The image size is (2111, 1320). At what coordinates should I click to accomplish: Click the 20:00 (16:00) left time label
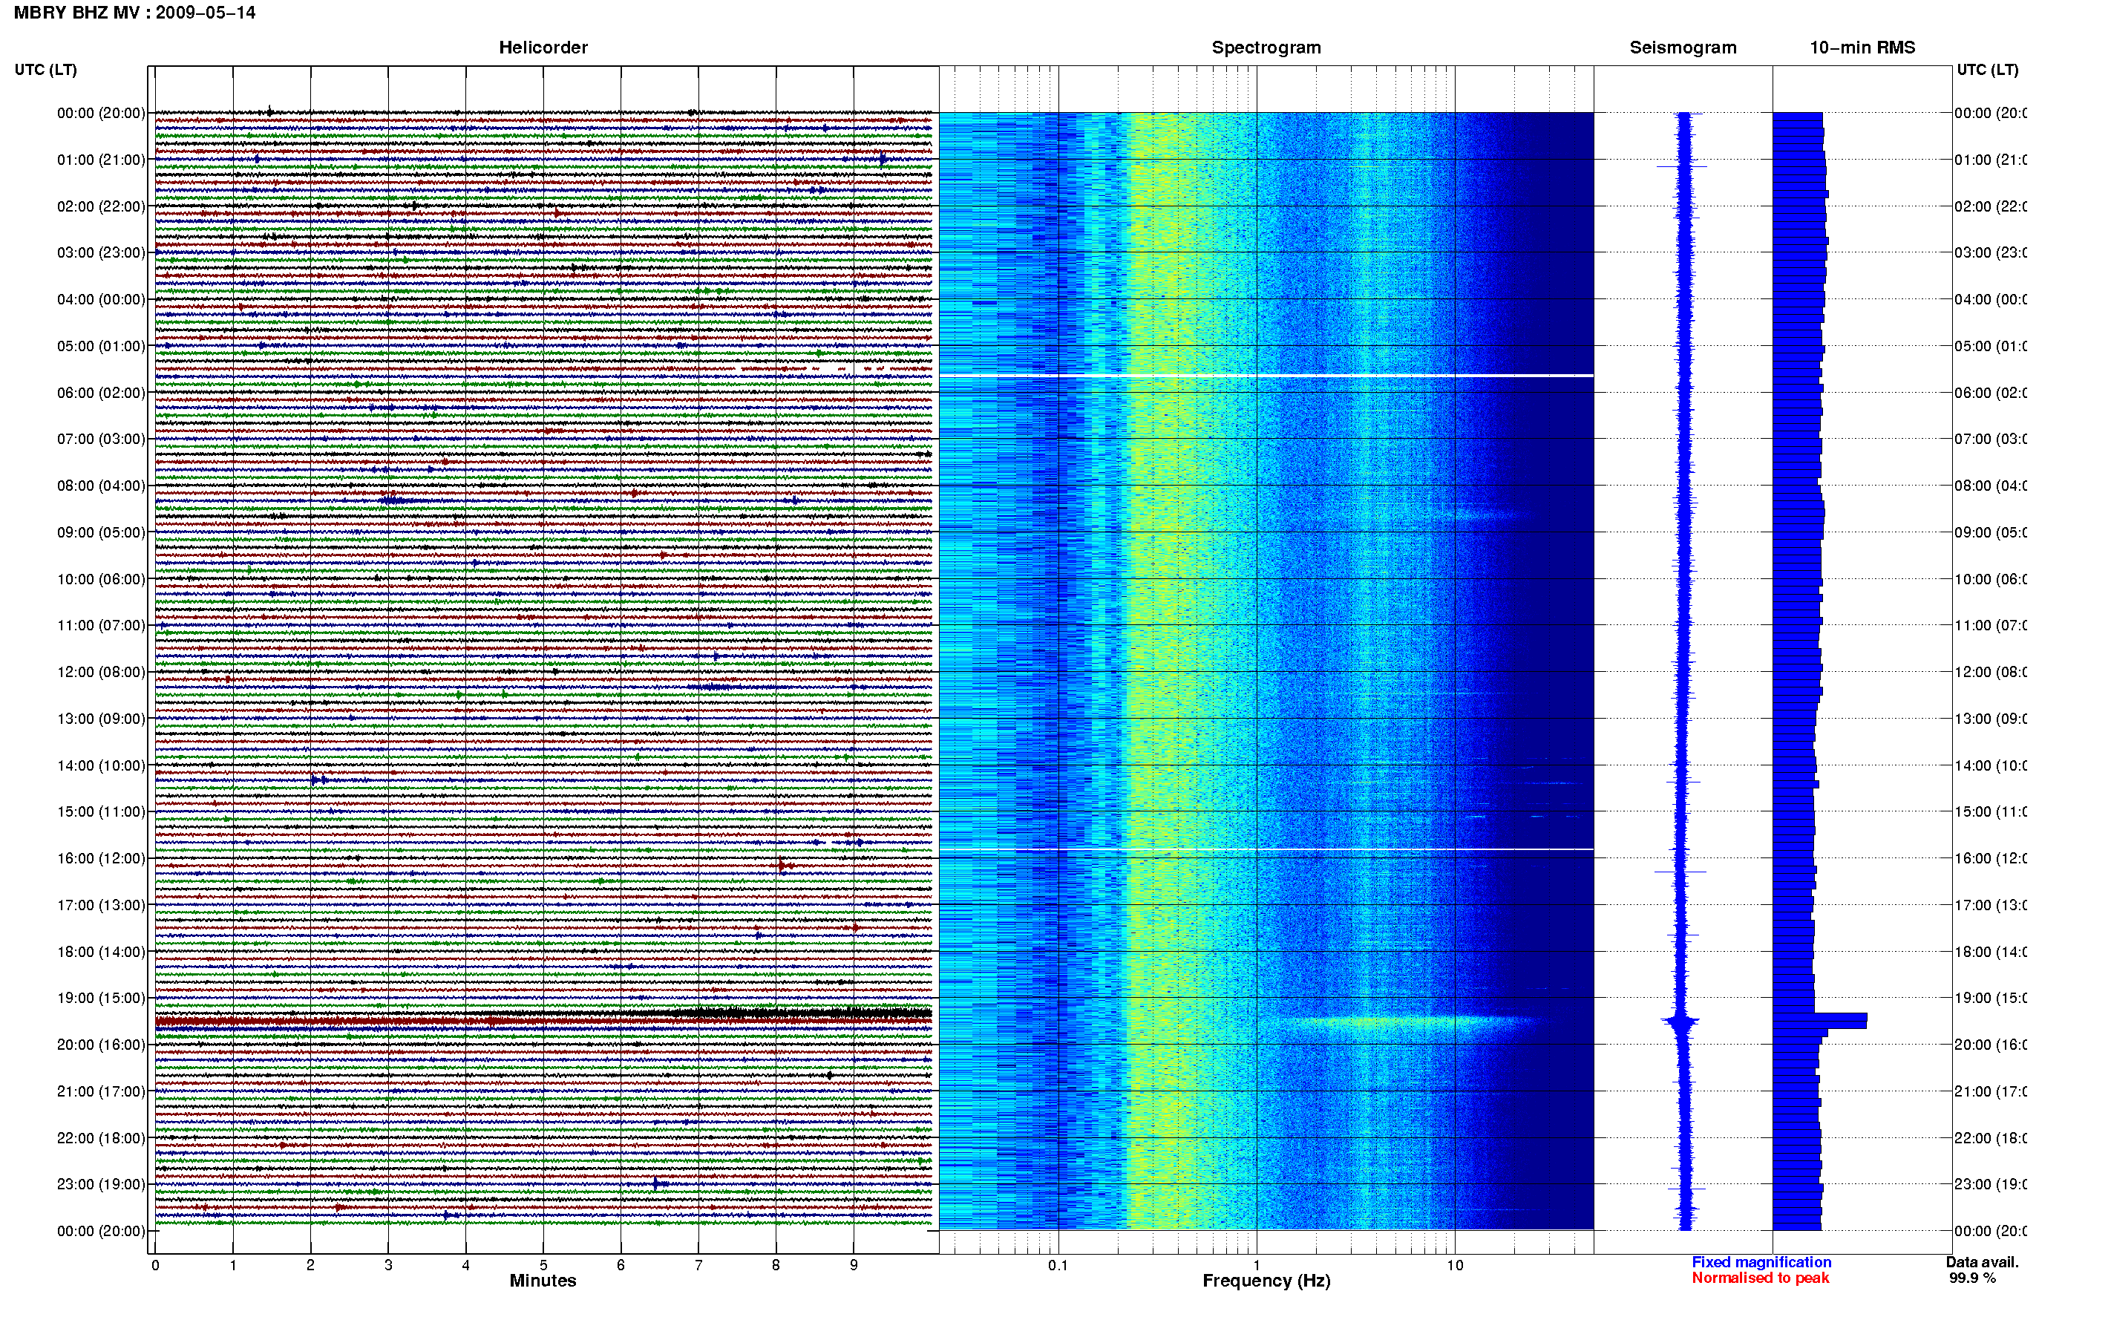(x=101, y=1045)
